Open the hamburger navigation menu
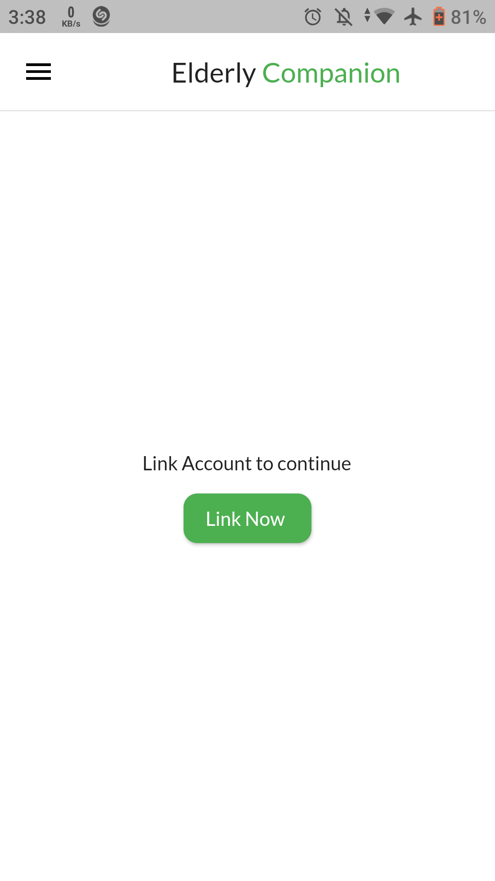The image size is (495, 881). pos(38,72)
